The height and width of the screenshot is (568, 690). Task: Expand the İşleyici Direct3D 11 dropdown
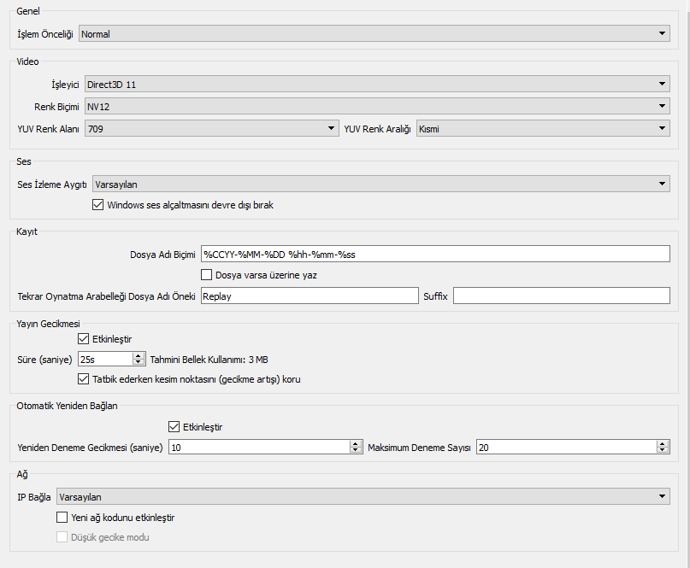(x=376, y=84)
